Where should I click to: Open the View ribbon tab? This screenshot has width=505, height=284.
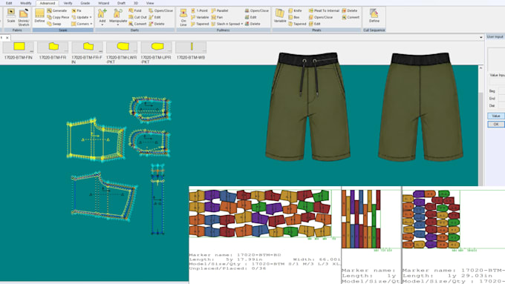150,3
